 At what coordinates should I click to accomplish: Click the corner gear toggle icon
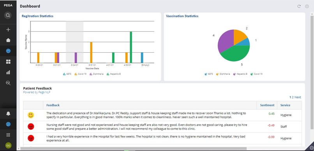pos(311,148)
